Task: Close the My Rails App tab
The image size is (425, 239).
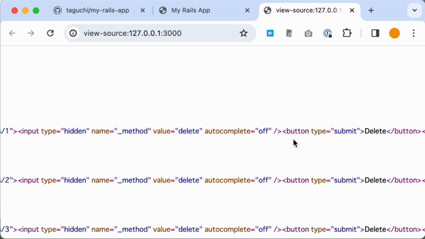Action: point(247,11)
